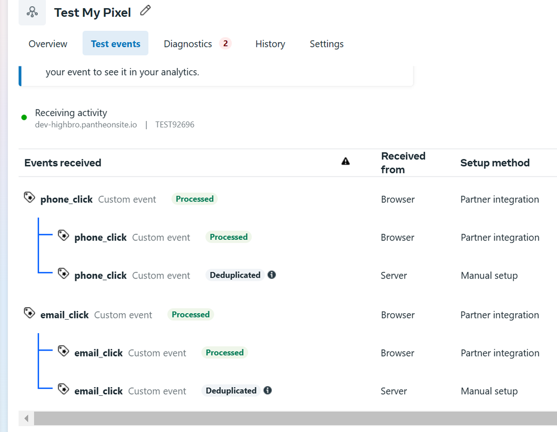Click the tag icon of top email_click event
The width and height of the screenshot is (557, 432).
coord(30,313)
